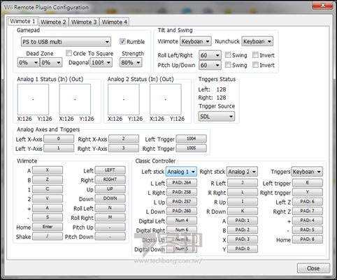The image size is (337, 280).
Task: Remap the Pitch Down key
Action: [110, 236]
